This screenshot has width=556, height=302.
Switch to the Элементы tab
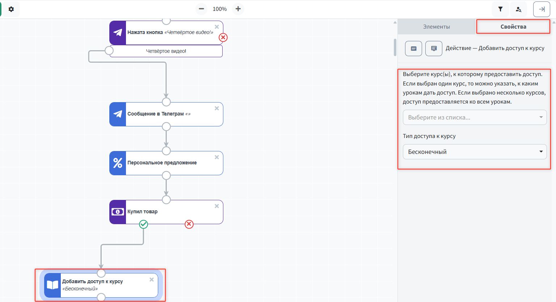pos(437,27)
